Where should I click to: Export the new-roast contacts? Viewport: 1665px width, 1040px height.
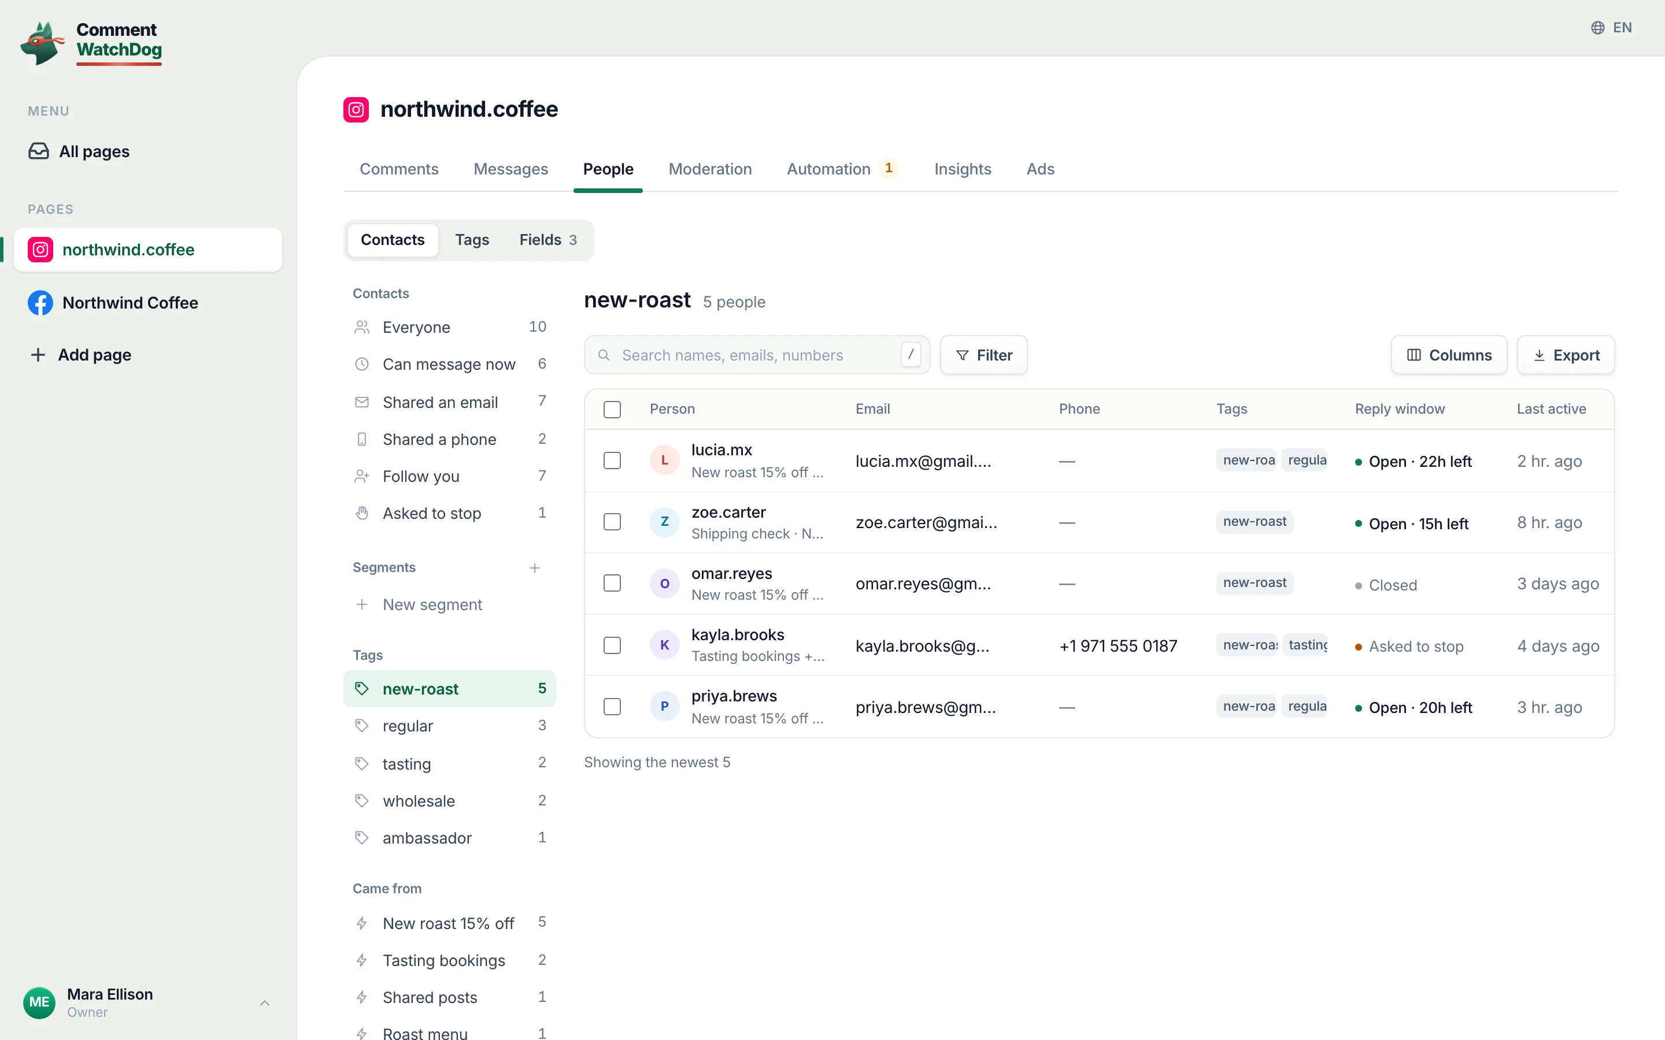1566,355
